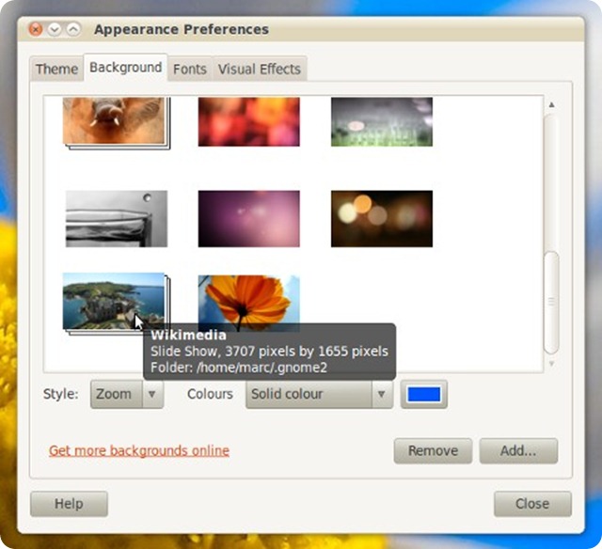Pick the dark bokeh lights wallpaper thumbnail
Viewport: 602px width, 549px height.
(382, 219)
